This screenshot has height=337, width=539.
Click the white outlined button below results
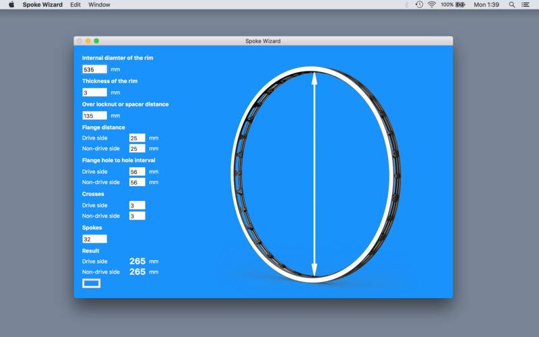(x=91, y=283)
